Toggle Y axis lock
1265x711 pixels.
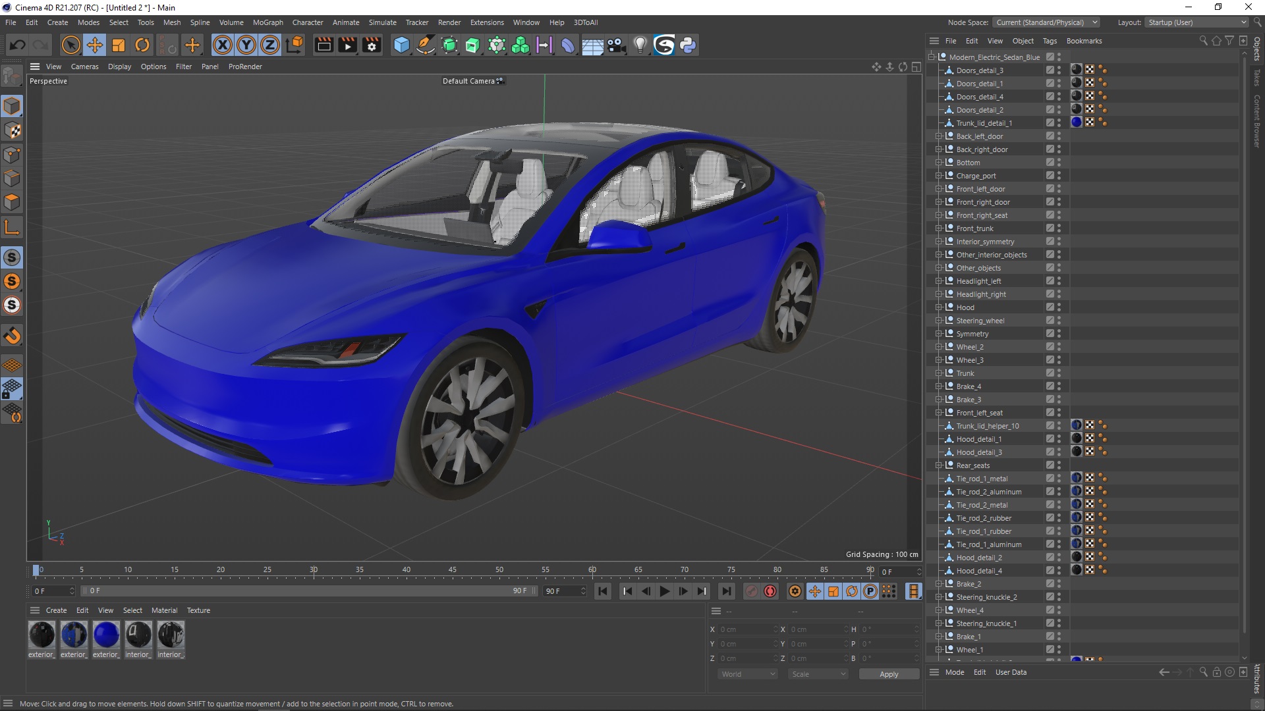(246, 45)
